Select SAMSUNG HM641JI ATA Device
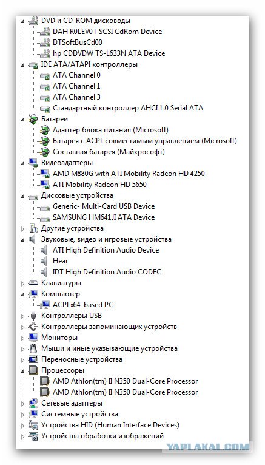This screenshot has height=465, width=265. [104, 217]
